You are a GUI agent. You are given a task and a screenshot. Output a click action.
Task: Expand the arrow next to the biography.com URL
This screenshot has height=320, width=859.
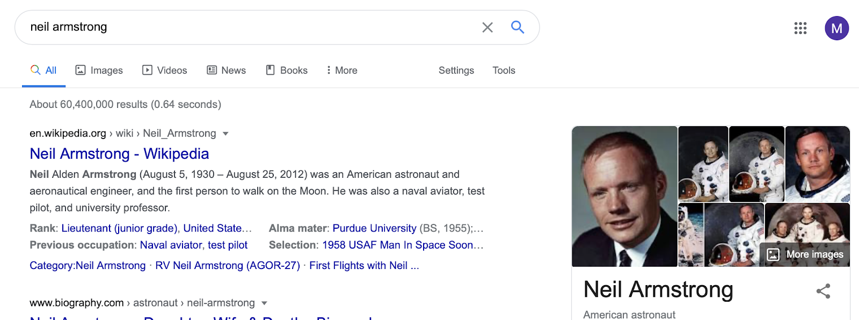[x=264, y=303]
